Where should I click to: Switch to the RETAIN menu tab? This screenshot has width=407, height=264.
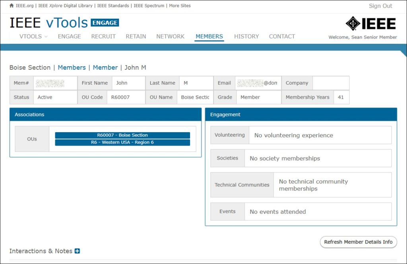pos(136,37)
